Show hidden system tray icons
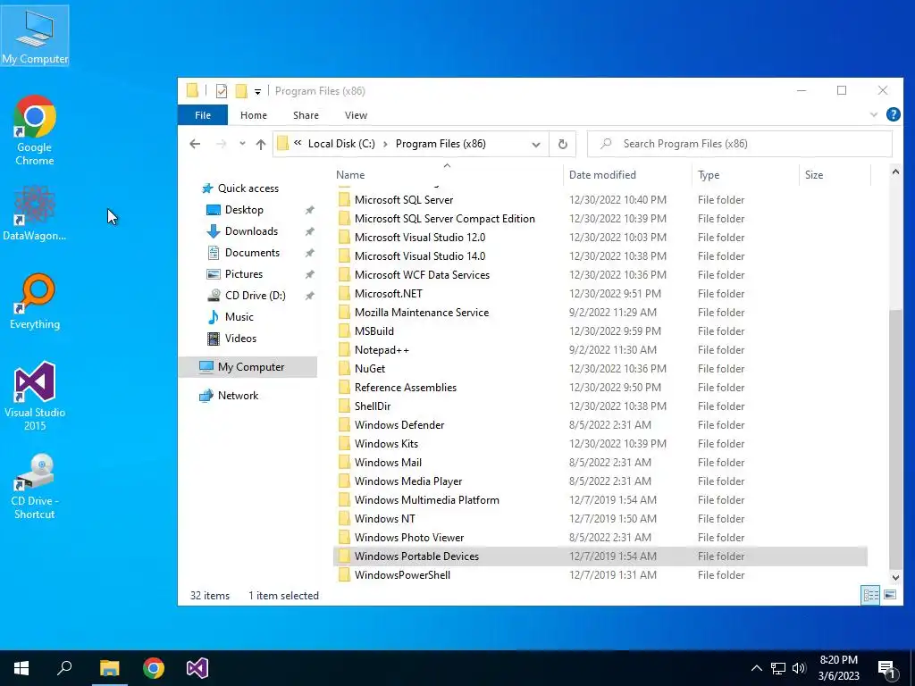The image size is (915, 686). click(756, 668)
